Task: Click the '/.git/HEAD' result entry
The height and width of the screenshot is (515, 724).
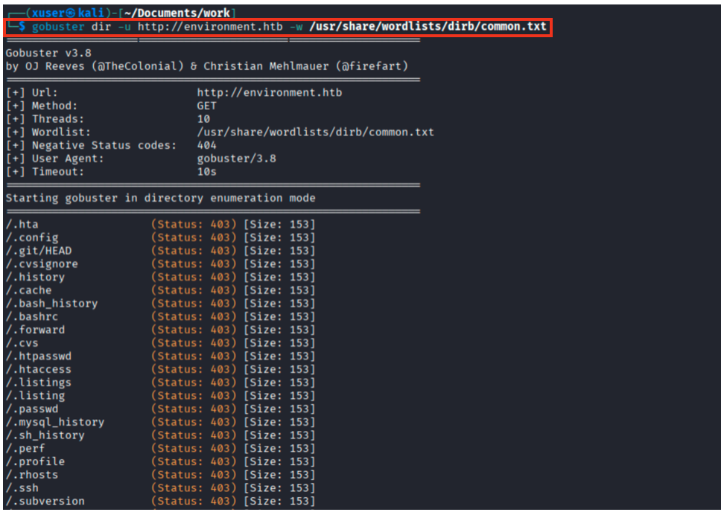Action: coord(39,251)
